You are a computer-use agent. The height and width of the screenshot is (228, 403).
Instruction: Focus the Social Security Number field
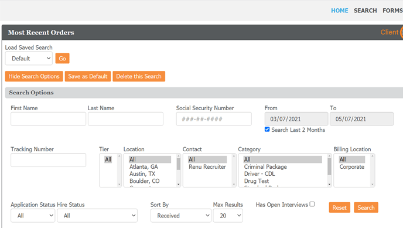pyautogui.click(x=214, y=119)
